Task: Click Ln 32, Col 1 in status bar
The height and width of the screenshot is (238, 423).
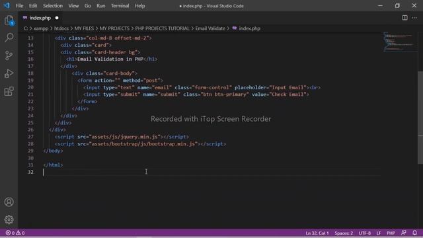Action: [x=317, y=233]
